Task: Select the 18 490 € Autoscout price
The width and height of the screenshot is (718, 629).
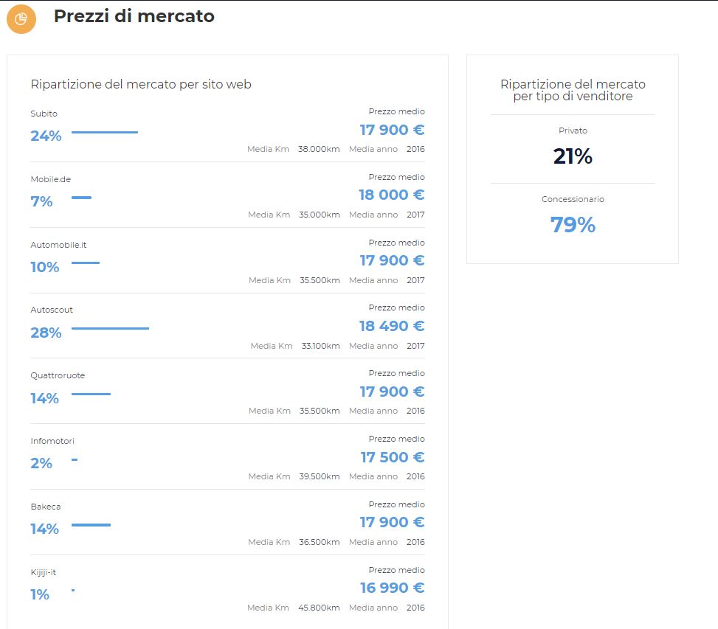Action: (x=392, y=326)
